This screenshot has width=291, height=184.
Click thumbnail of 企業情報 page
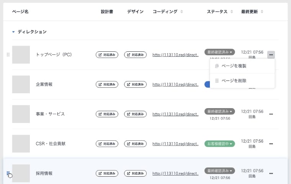coord(21,84)
